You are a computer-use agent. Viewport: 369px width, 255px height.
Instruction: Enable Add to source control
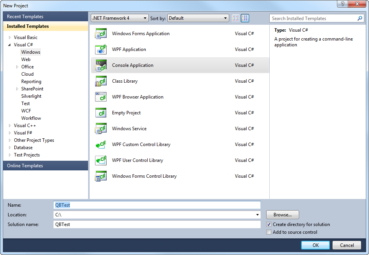269,232
